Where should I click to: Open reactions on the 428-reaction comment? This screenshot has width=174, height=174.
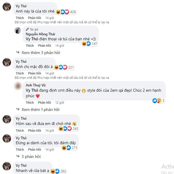click(66, 12)
